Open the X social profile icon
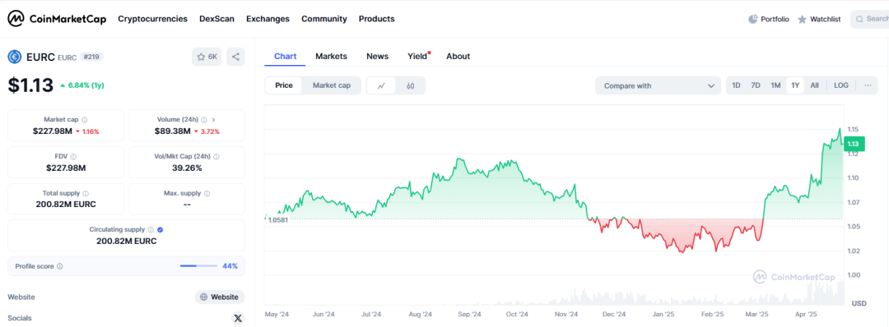This screenshot has height=327, width=889. pos(238,319)
